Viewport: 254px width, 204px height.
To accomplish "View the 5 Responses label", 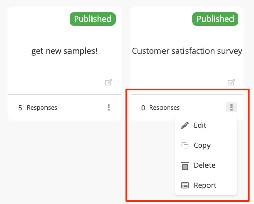I will pos(38,108).
